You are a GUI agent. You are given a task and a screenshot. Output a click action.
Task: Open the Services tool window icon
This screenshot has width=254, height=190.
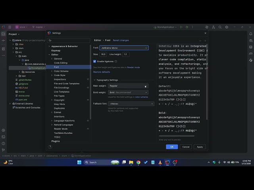(x=3, y=130)
